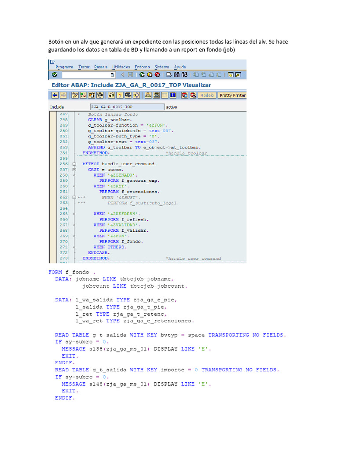This screenshot has height=451, width=338.
Task: Click the yellow Exit arrow icon
Action: 150,75
